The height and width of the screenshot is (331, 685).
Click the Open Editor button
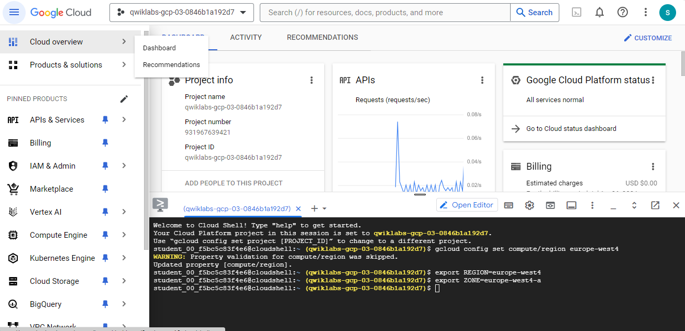click(467, 205)
